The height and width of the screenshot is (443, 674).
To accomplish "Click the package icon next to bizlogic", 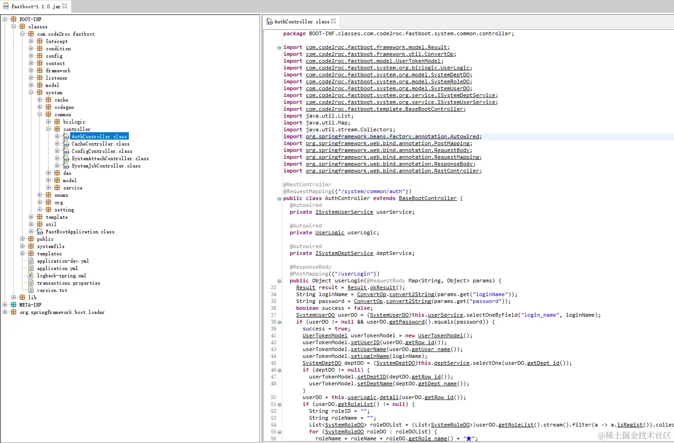I will (x=57, y=122).
